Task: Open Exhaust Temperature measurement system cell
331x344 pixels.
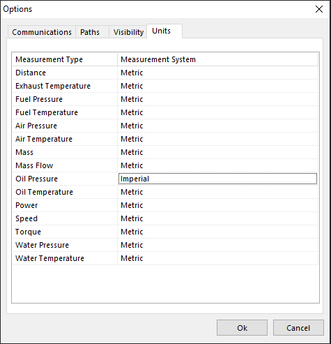Action: pos(217,86)
